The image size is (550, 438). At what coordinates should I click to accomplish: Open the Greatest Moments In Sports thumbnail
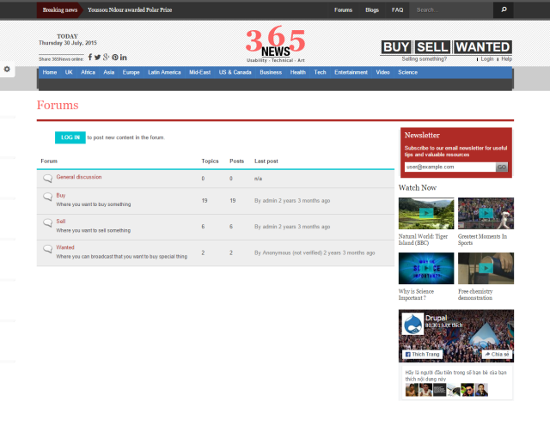coord(486,213)
